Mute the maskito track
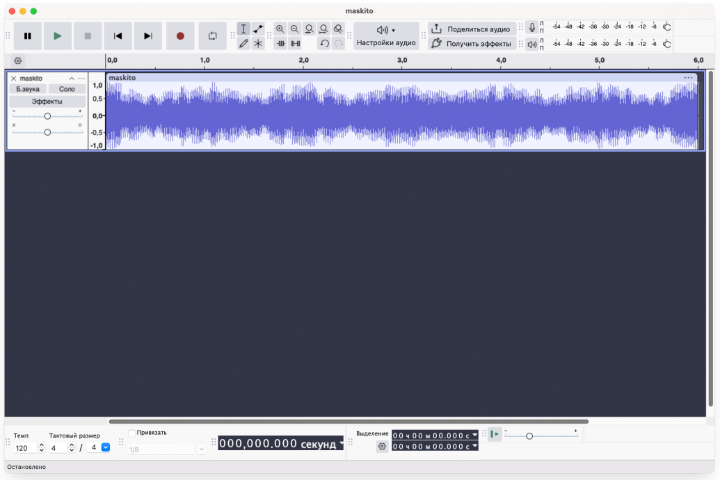Screen dimensions: 720x480 coord(28,88)
